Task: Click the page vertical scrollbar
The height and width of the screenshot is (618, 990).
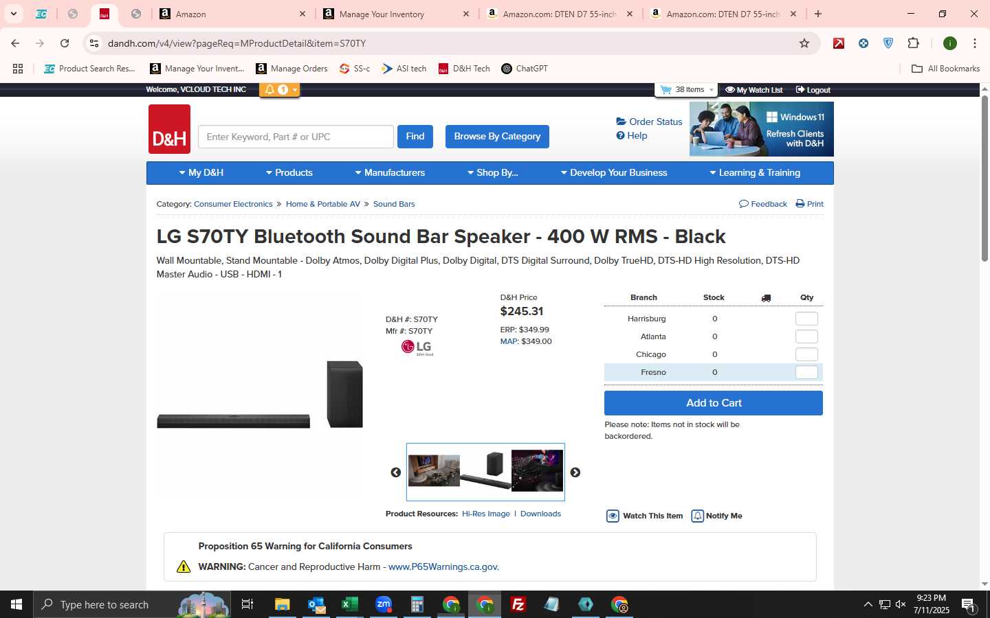Action: point(984,179)
